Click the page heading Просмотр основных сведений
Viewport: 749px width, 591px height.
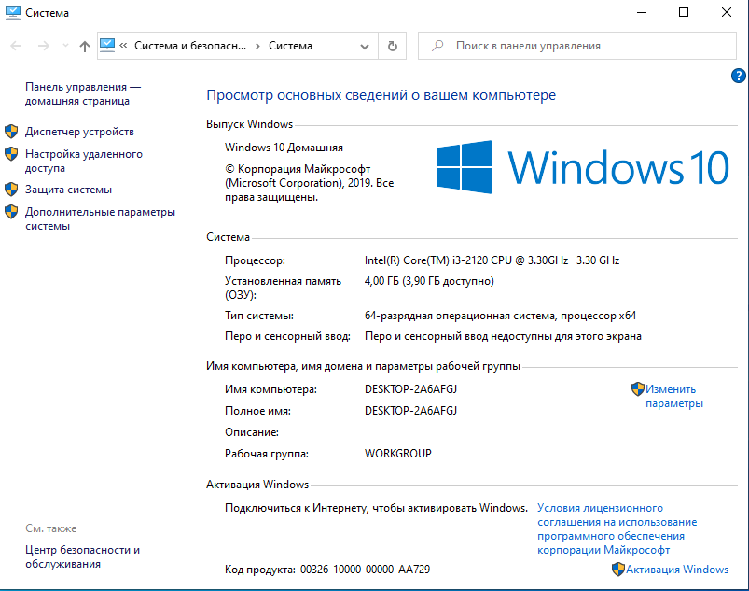tap(381, 95)
